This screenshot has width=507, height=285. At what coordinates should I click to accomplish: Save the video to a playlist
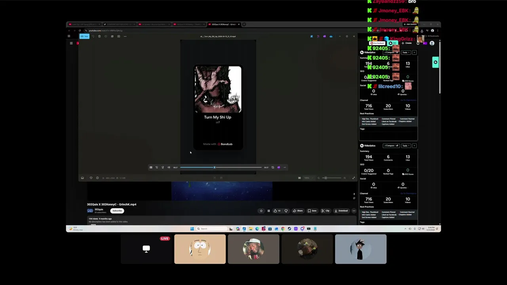(312, 211)
